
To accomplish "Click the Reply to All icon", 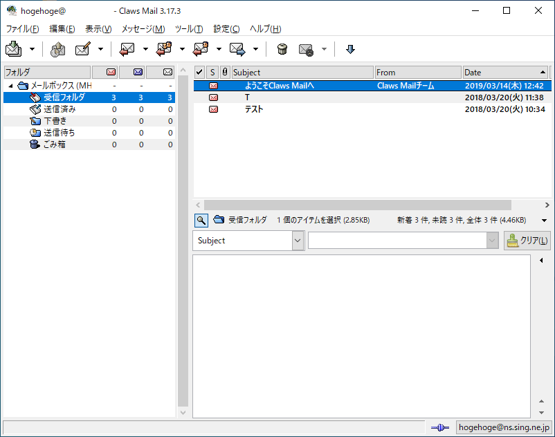I will tap(164, 49).
